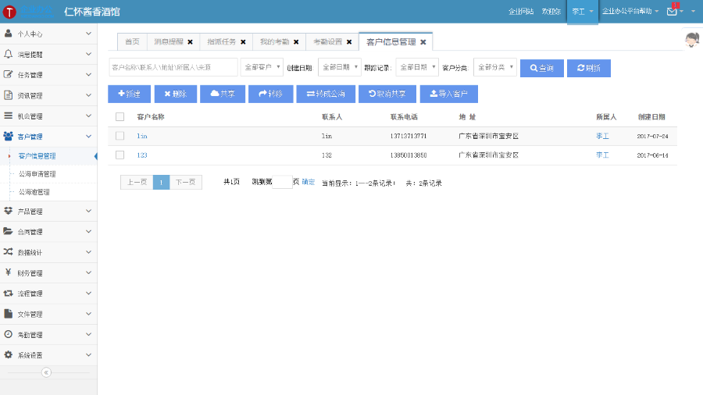
Task: Switch to the 首页 tab
Action: tap(133, 42)
